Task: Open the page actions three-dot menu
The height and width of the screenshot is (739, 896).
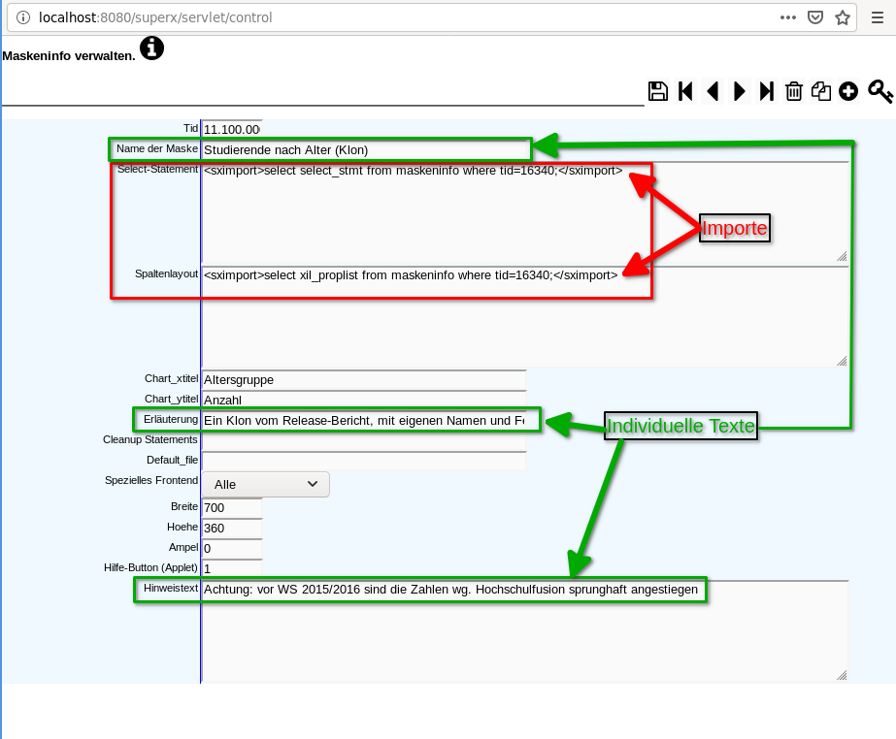Action: coord(788,17)
